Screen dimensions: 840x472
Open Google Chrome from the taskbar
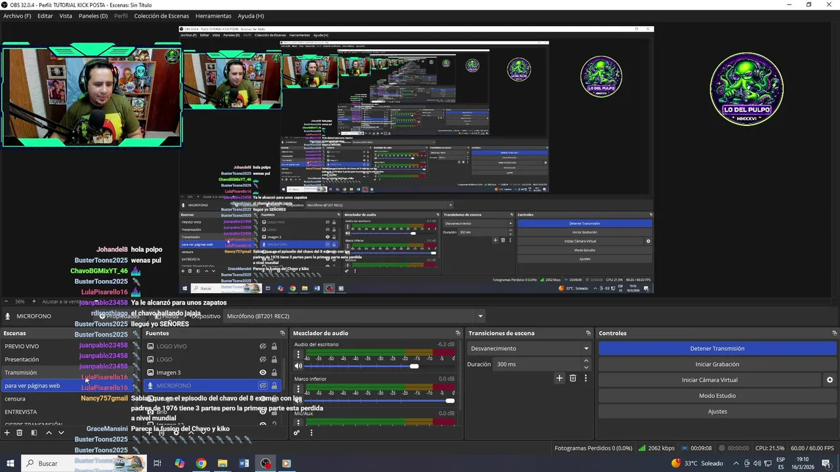coord(201,463)
